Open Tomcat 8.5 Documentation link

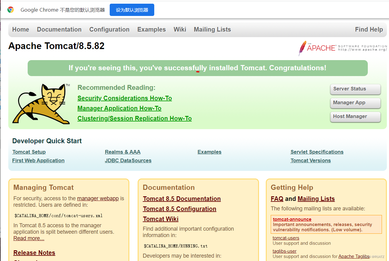tap(182, 199)
